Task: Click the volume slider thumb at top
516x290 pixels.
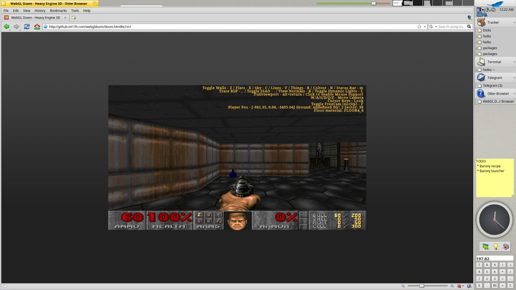Action: coord(374,3)
